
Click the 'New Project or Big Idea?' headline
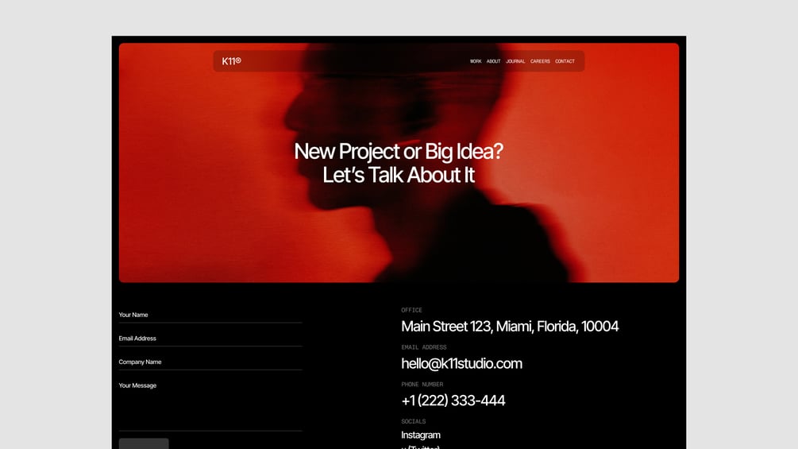[399, 151]
